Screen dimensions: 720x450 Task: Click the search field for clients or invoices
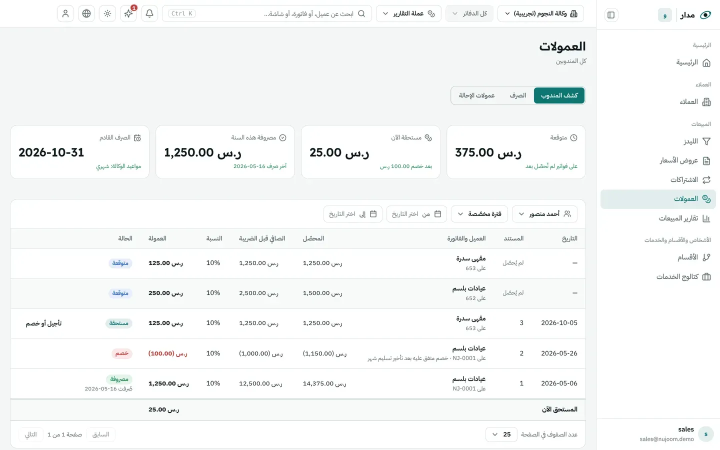267,13
